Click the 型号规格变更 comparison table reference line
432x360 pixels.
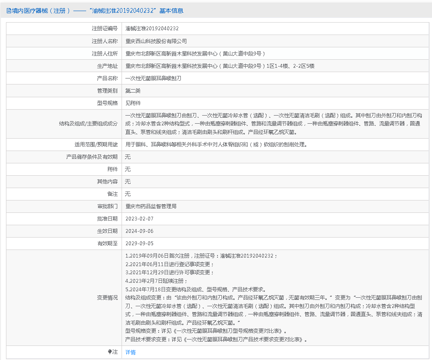tap(206, 331)
